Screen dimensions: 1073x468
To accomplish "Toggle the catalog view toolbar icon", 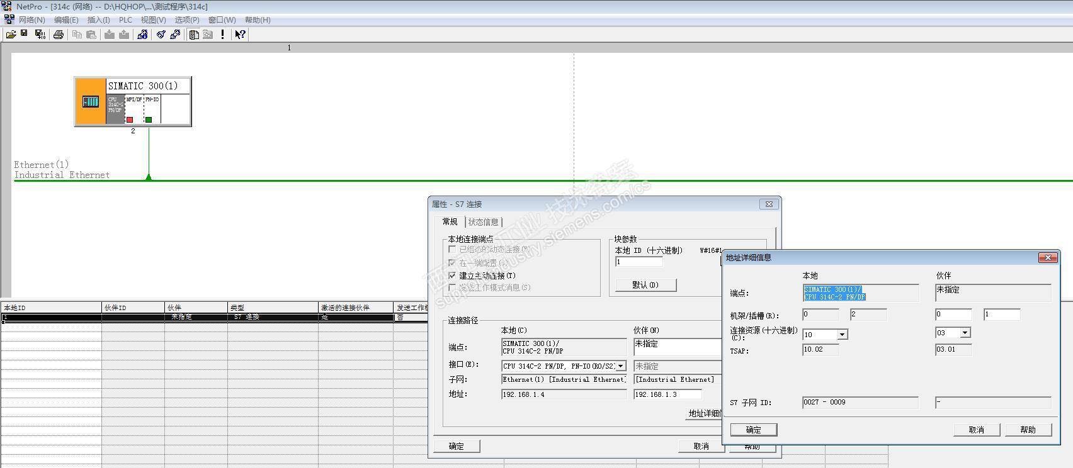I will pos(194,35).
